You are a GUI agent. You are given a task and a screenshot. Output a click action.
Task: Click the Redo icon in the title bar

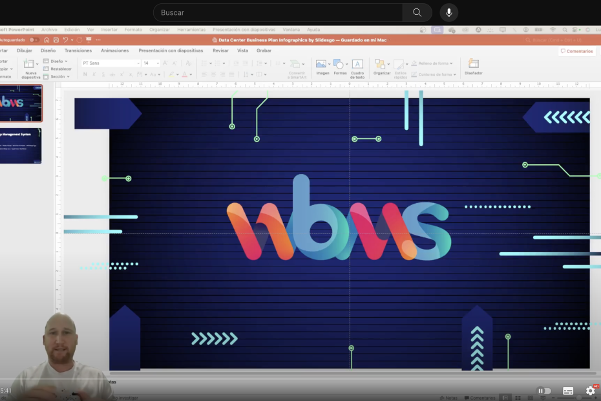pyautogui.click(x=79, y=40)
